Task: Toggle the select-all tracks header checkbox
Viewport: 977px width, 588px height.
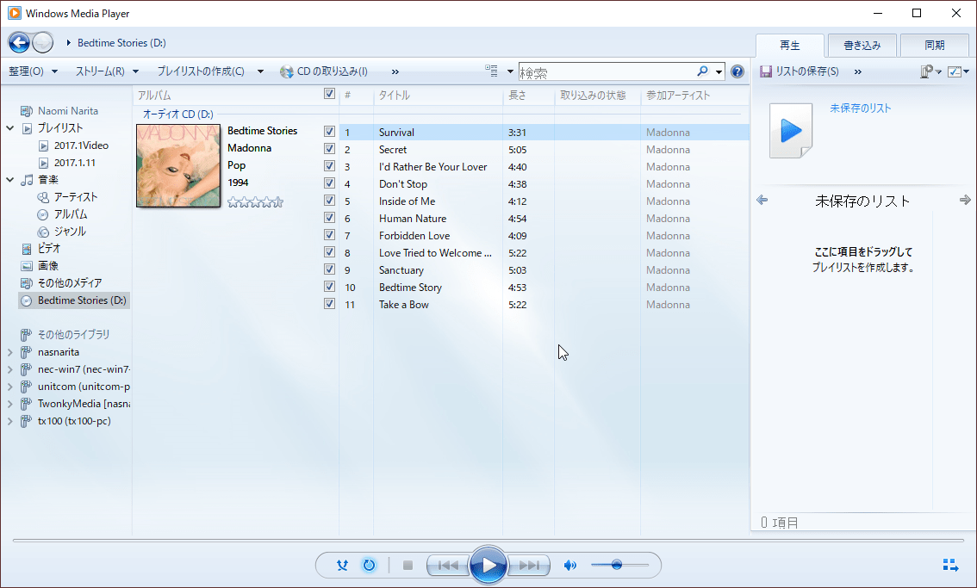Action: [x=330, y=94]
